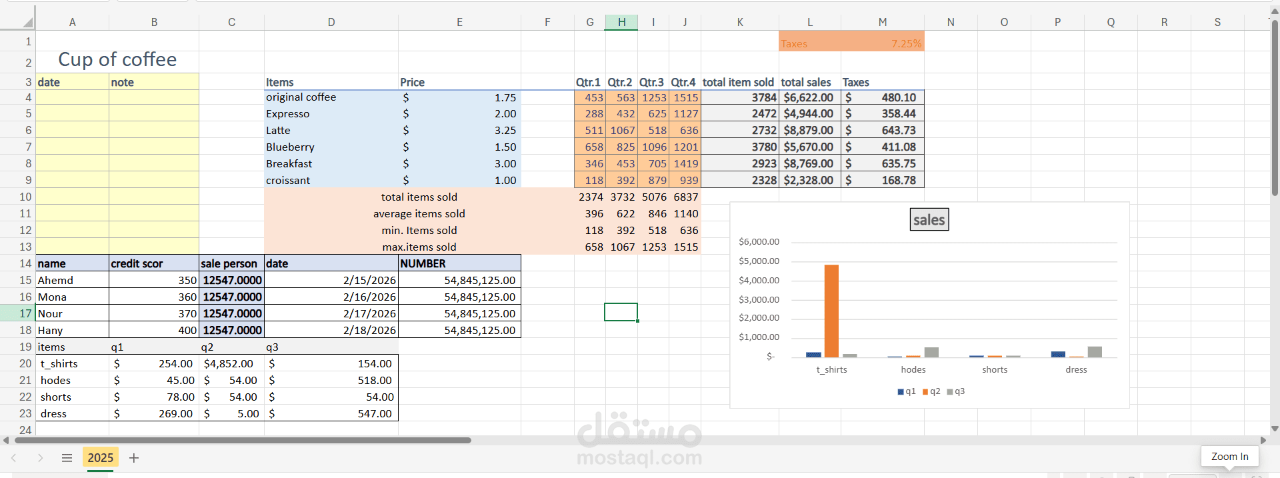The image size is (1280, 478).
Task: Select the chart title 'sales'
Action: pyautogui.click(x=929, y=220)
